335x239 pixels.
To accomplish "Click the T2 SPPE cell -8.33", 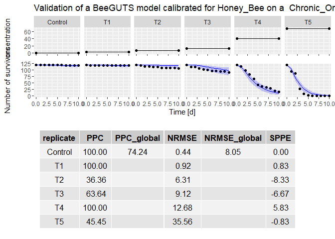I will [x=281, y=180].
